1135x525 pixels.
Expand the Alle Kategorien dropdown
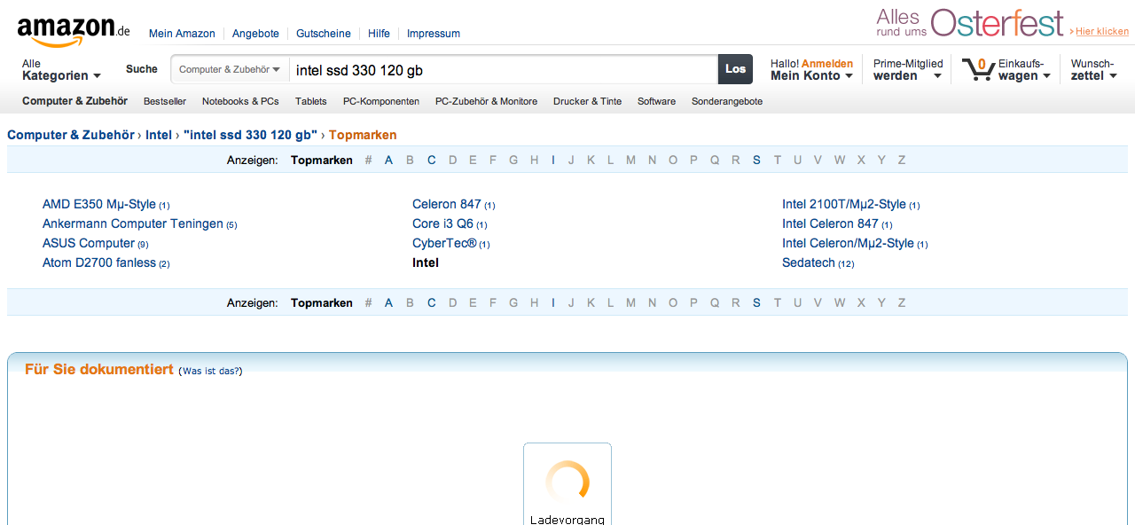pyautogui.click(x=61, y=70)
